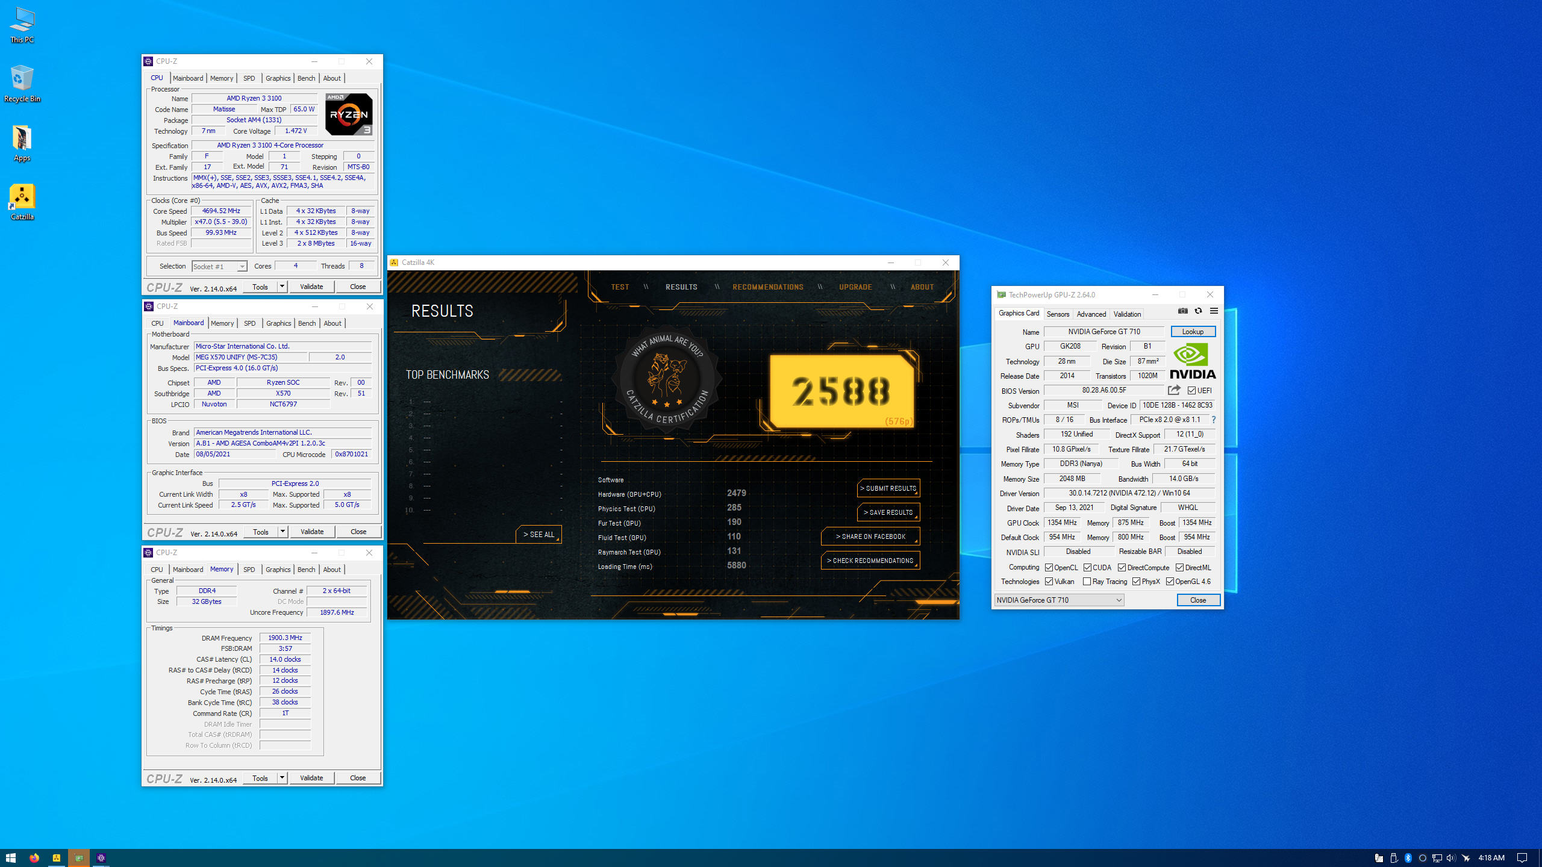The image size is (1542, 867).
Task: Open the volume tray icon
Action: (x=1450, y=858)
